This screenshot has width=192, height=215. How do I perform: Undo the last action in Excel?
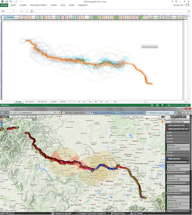click(x=10, y=1)
